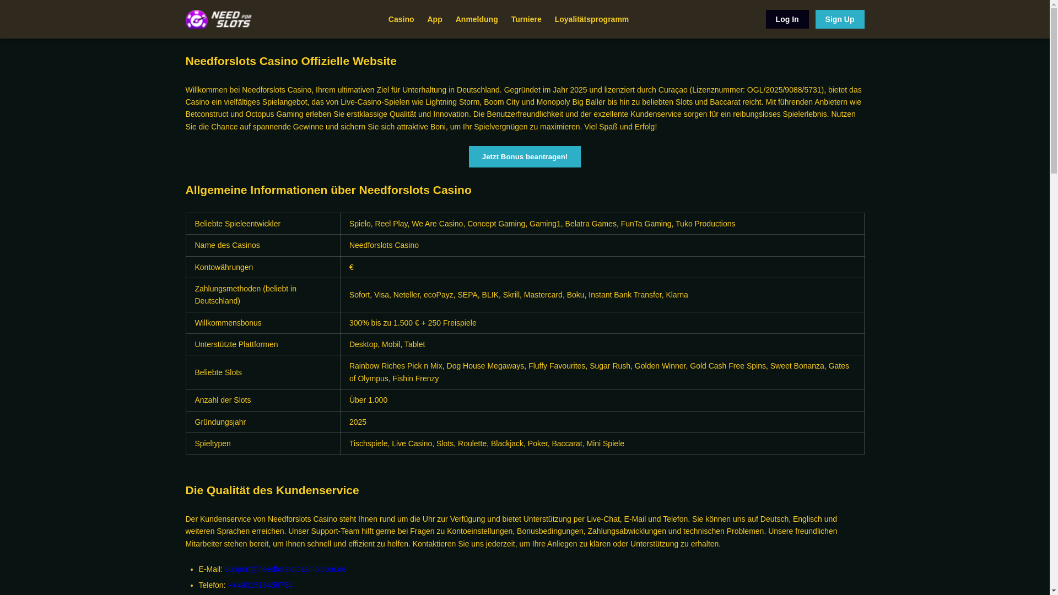
Task: Select the Kontowährungen label cell
Action: click(x=263, y=267)
